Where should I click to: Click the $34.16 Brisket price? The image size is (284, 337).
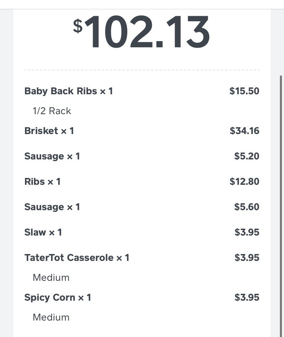point(244,131)
